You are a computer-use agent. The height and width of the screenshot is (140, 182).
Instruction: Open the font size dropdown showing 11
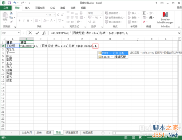coord(54,15)
